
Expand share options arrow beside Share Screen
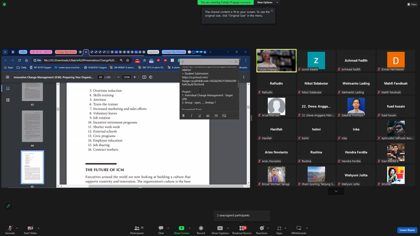coord(190,228)
